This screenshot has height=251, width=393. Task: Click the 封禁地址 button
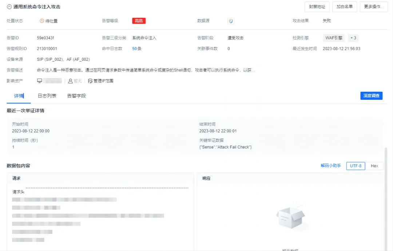(x=317, y=7)
